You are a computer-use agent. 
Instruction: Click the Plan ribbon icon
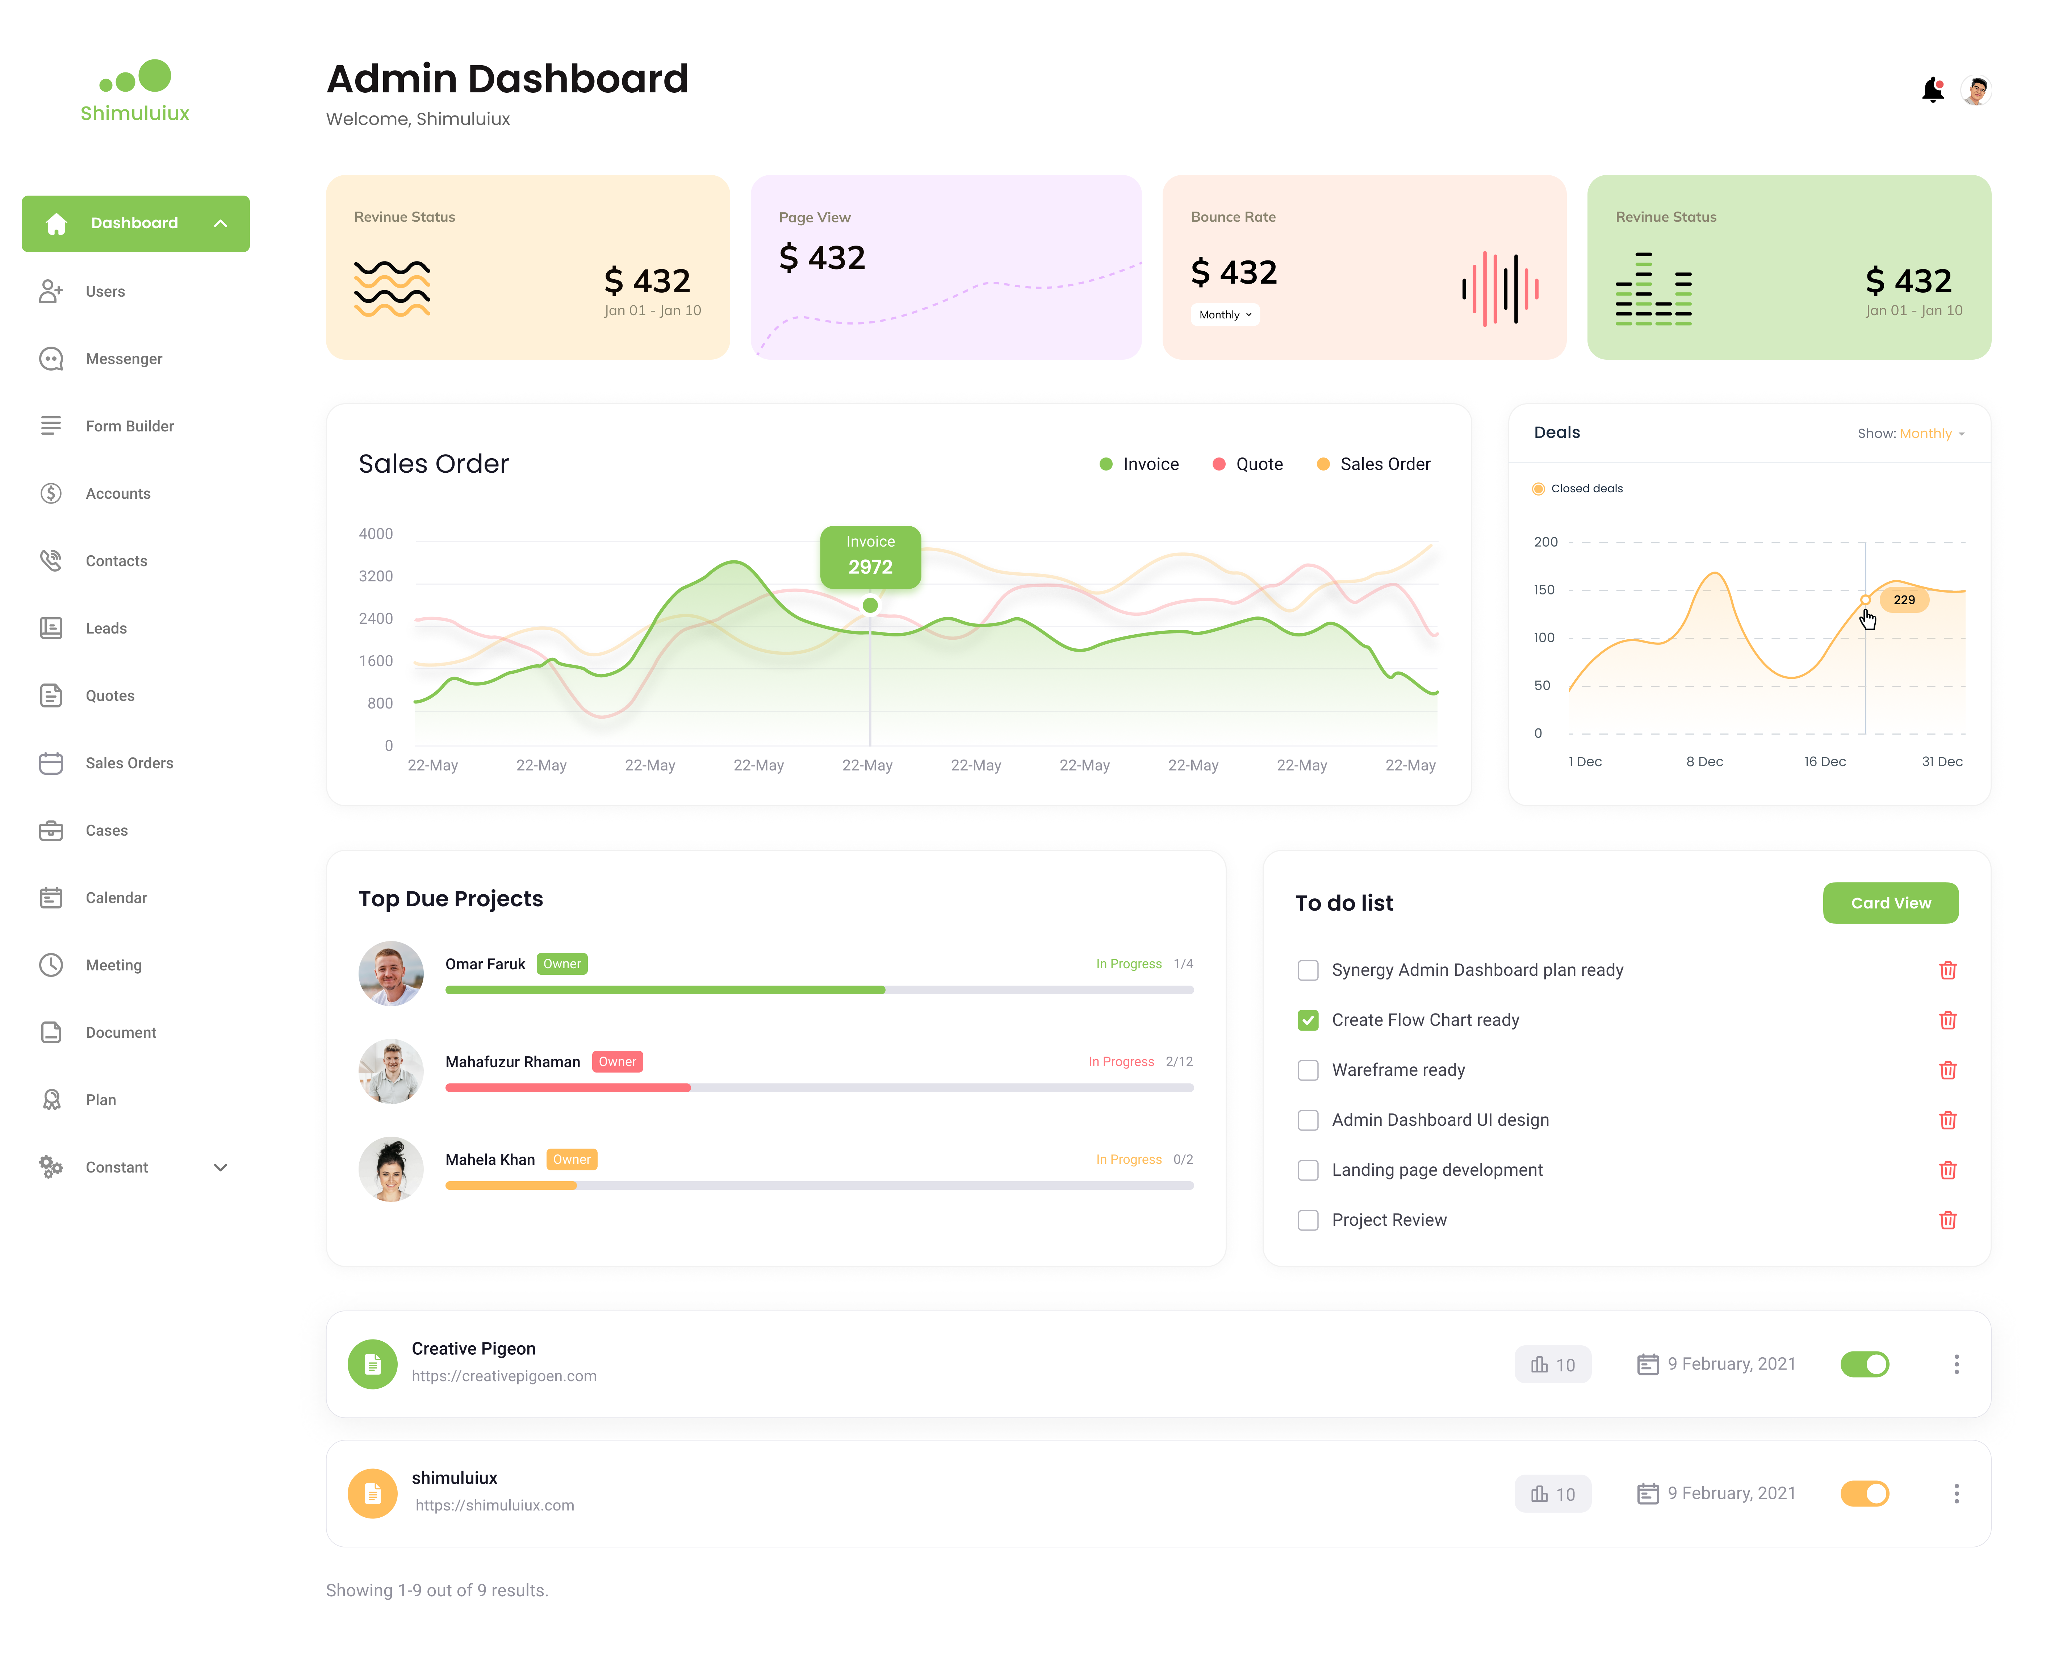(51, 1099)
